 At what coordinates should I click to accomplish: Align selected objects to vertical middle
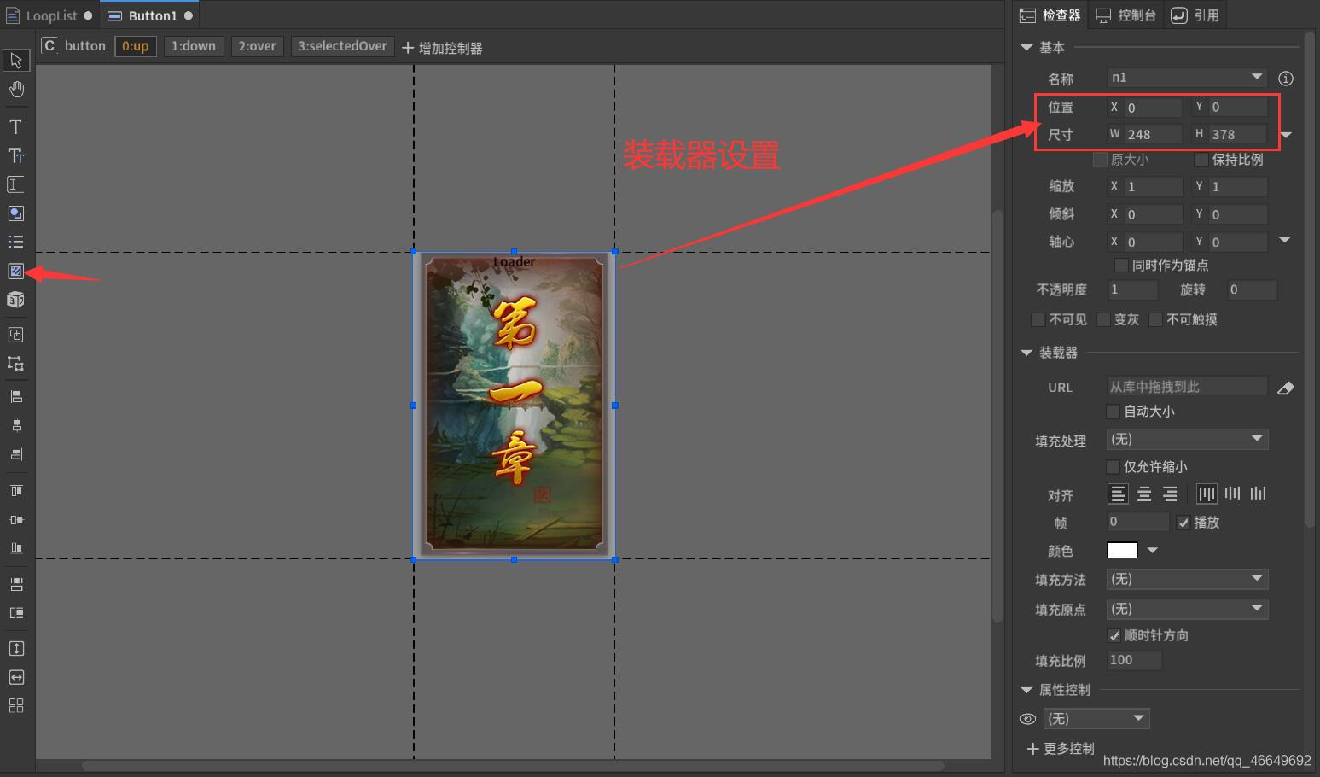15,519
